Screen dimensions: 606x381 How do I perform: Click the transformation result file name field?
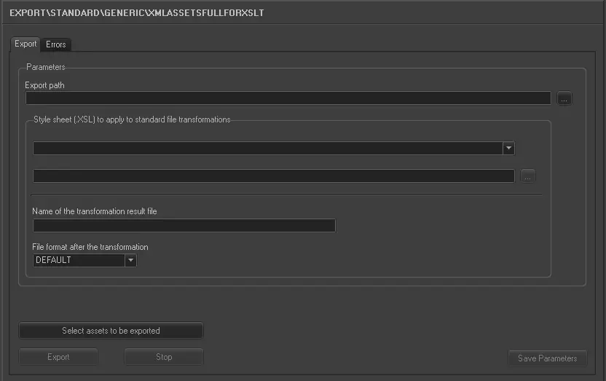point(184,226)
